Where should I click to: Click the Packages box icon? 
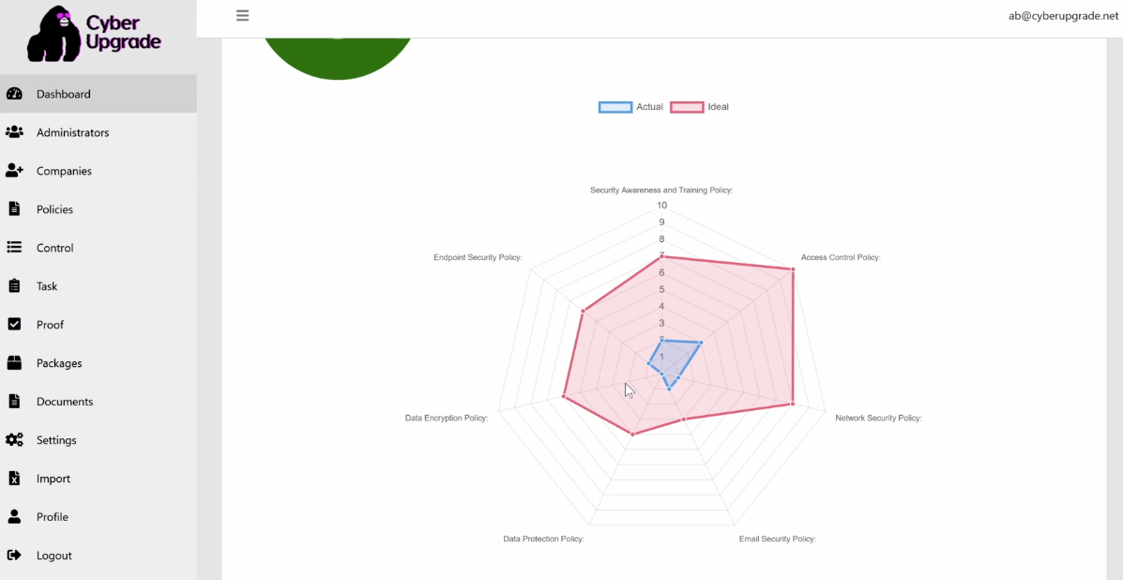tap(14, 363)
